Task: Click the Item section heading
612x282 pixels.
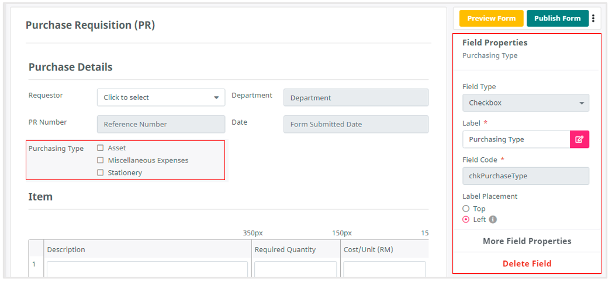Action: pyautogui.click(x=40, y=197)
